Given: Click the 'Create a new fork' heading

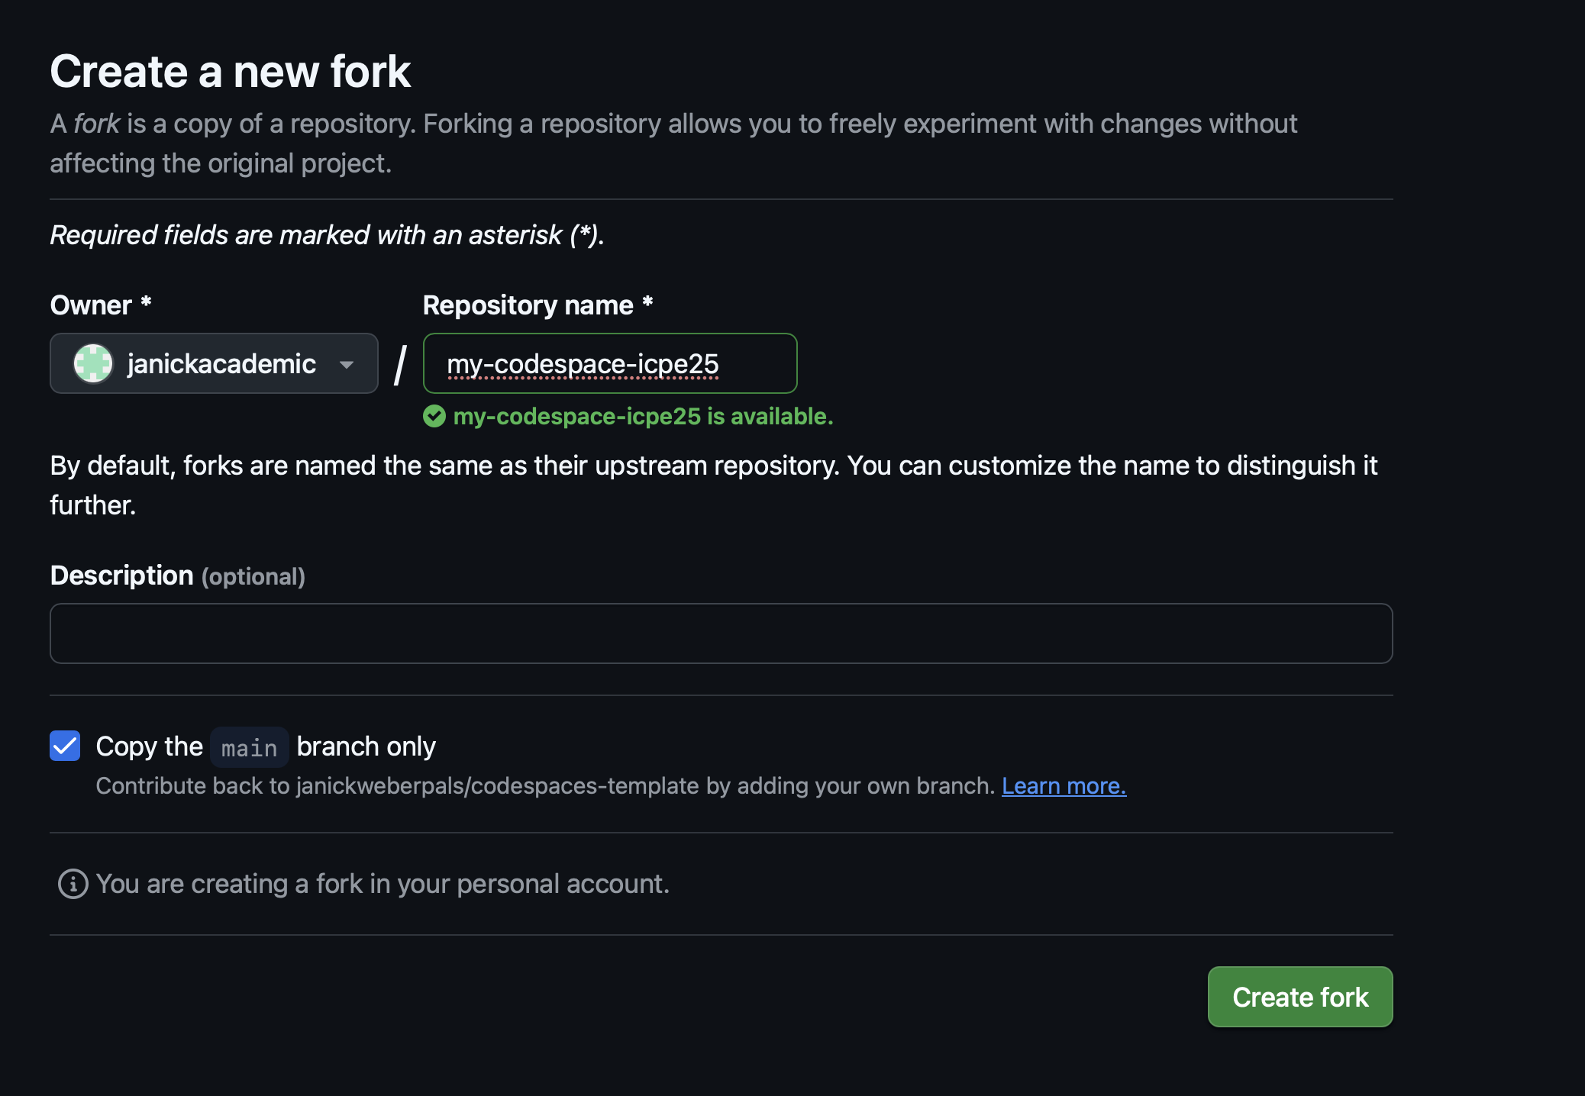Looking at the screenshot, I should pyautogui.click(x=231, y=72).
